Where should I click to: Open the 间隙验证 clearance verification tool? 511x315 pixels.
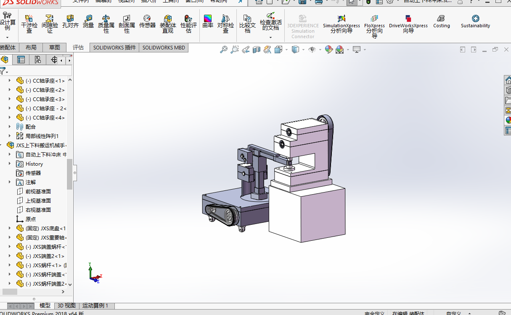coord(50,24)
